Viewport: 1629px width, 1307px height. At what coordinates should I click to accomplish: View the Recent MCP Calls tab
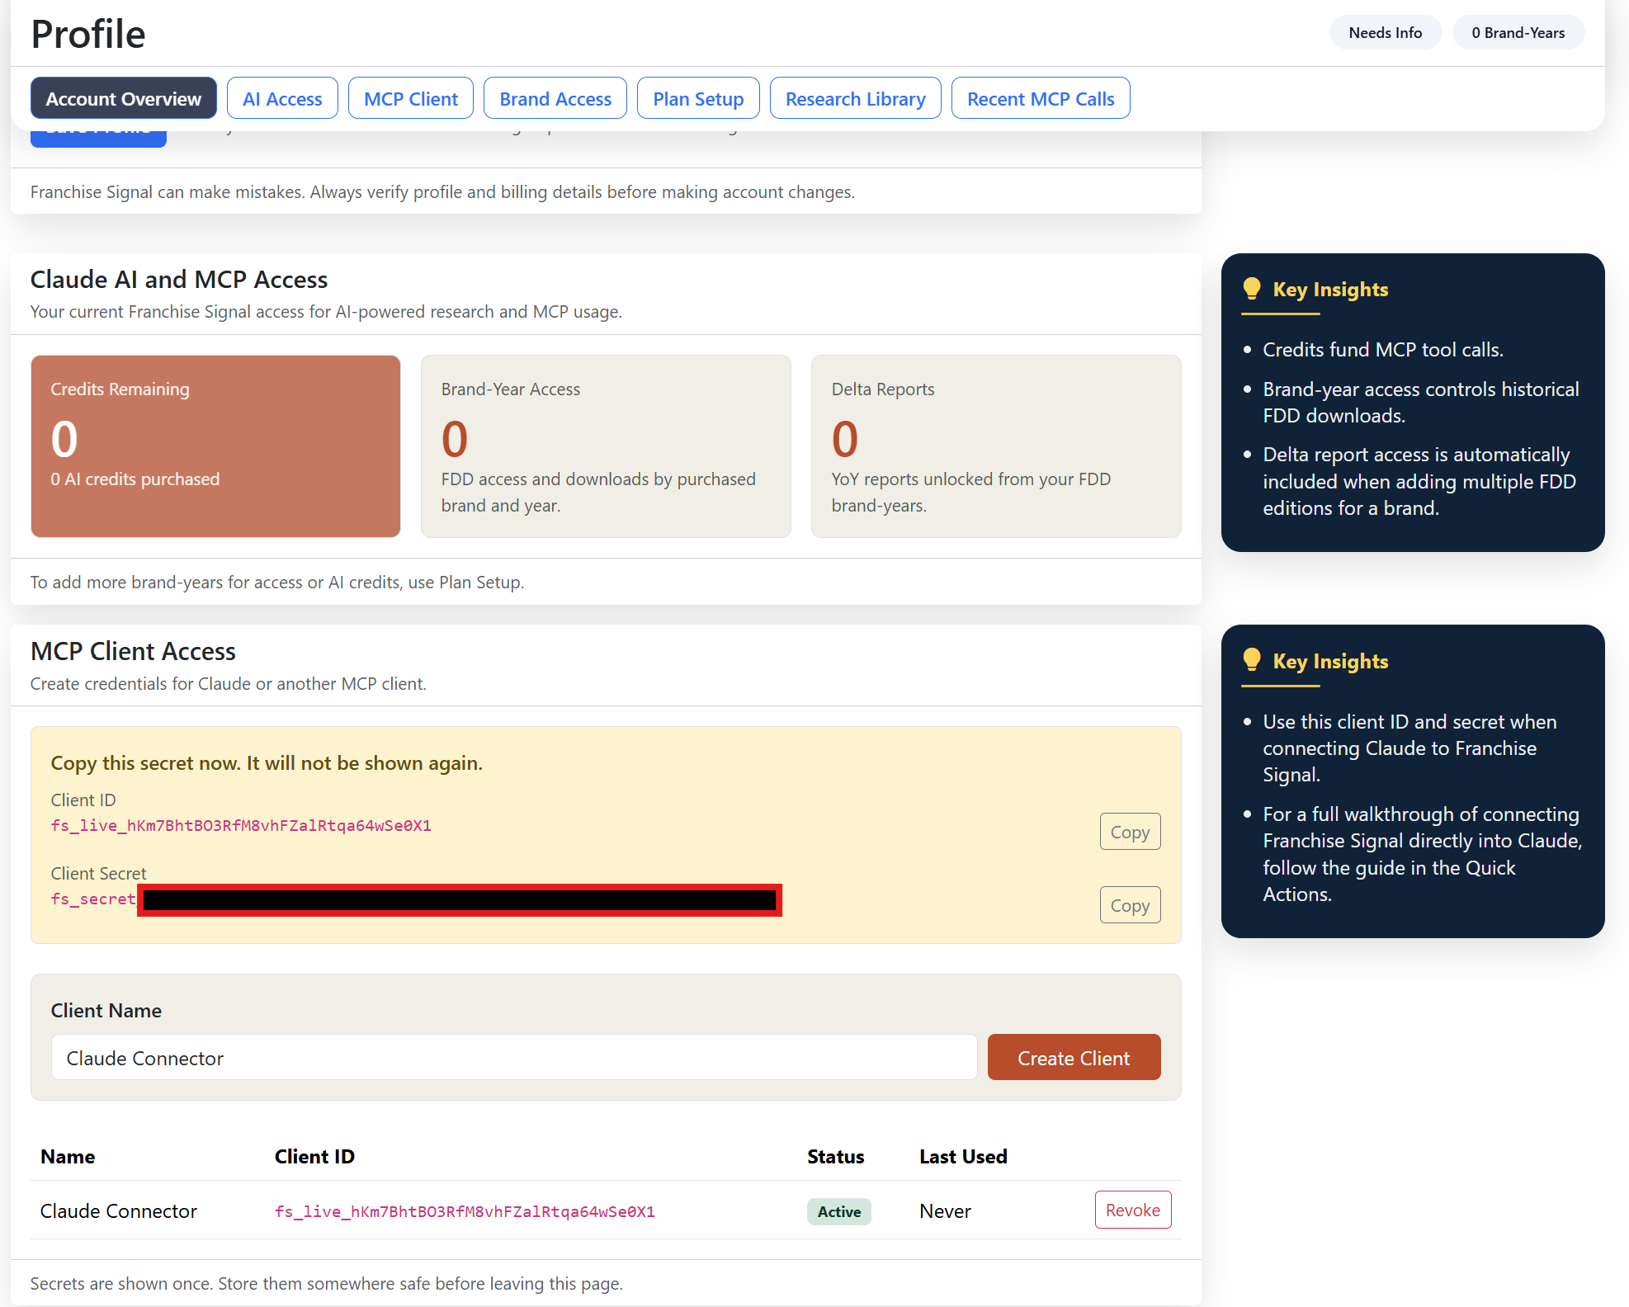[x=1041, y=98]
